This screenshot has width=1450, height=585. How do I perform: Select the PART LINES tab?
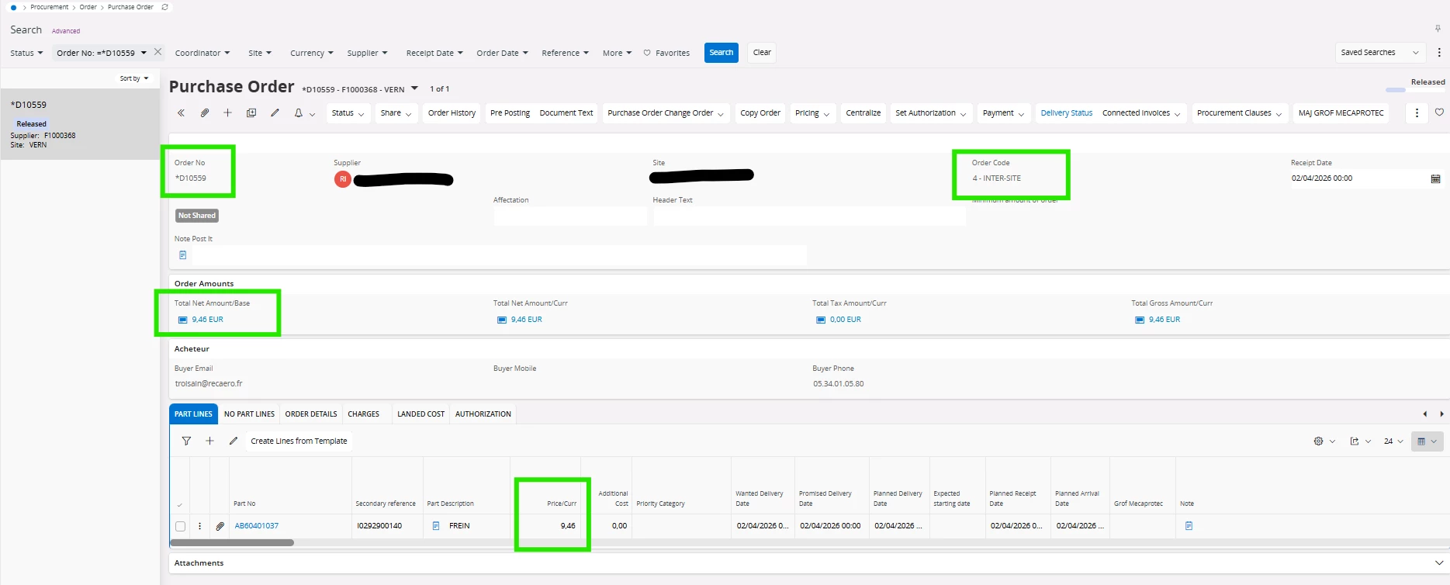coord(193,414)
